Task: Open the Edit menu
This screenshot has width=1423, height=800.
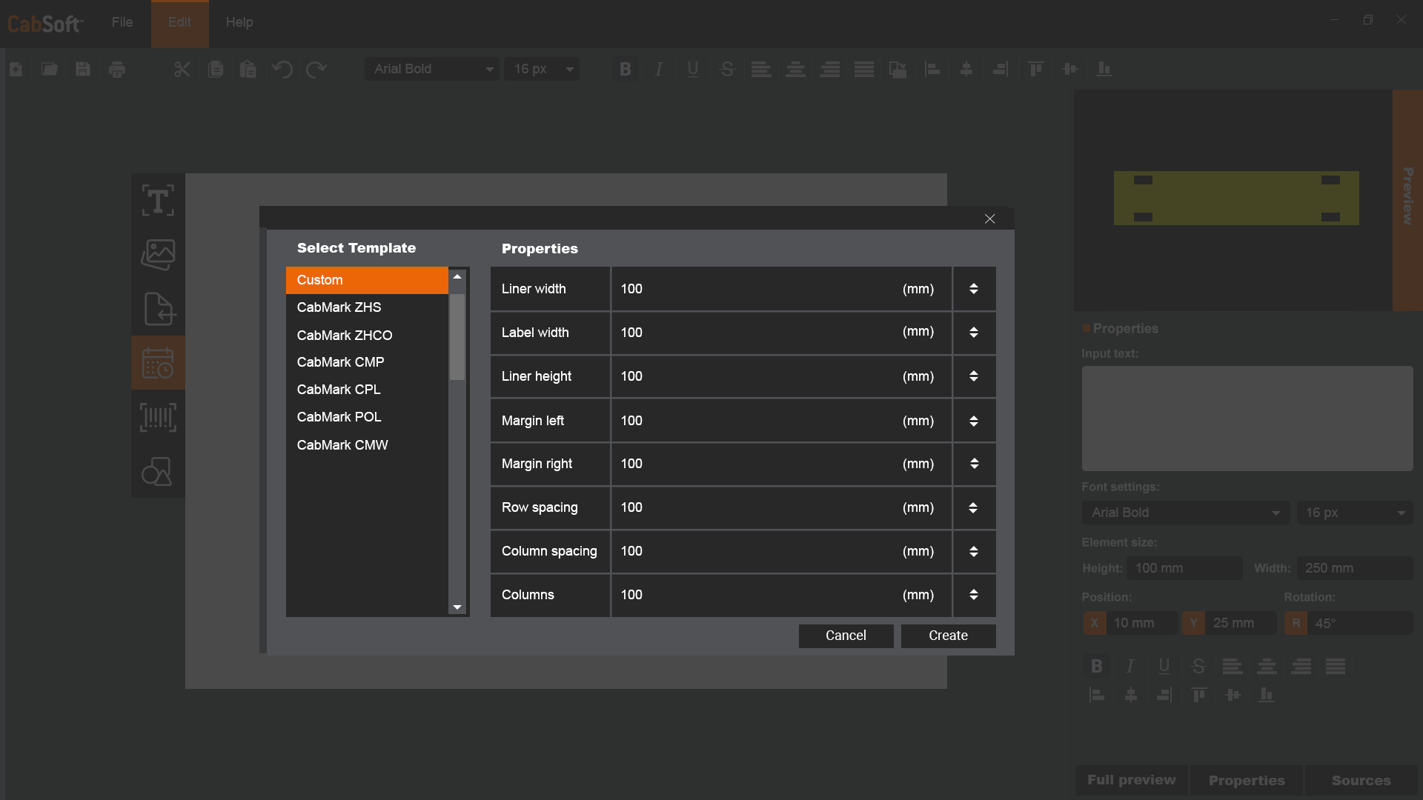Action: (179, 22)
